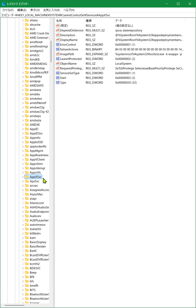196x308 pixels.
Task: Click the registry path address bar
Action: pyautogui.click(x=98, y=15)
